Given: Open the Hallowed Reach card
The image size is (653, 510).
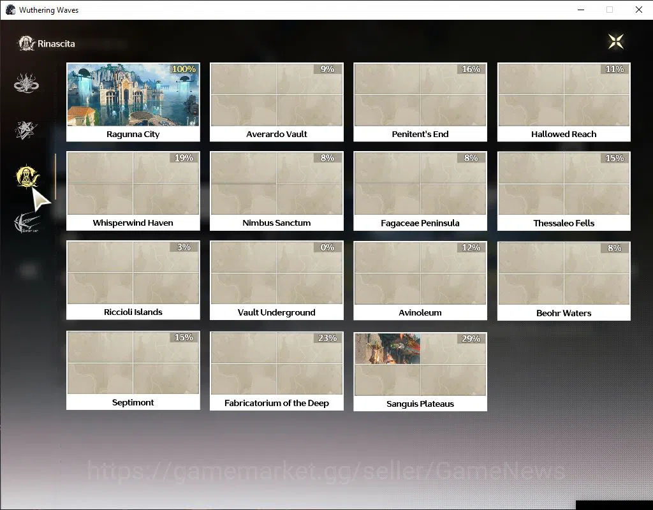Looking at the screenshot, I should tap(564, 102).
